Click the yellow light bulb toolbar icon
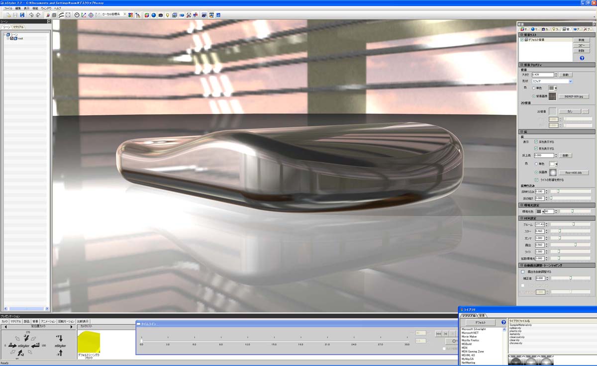Image resolution: width=597 pixels, height=366 pixels. pos(168,15)
